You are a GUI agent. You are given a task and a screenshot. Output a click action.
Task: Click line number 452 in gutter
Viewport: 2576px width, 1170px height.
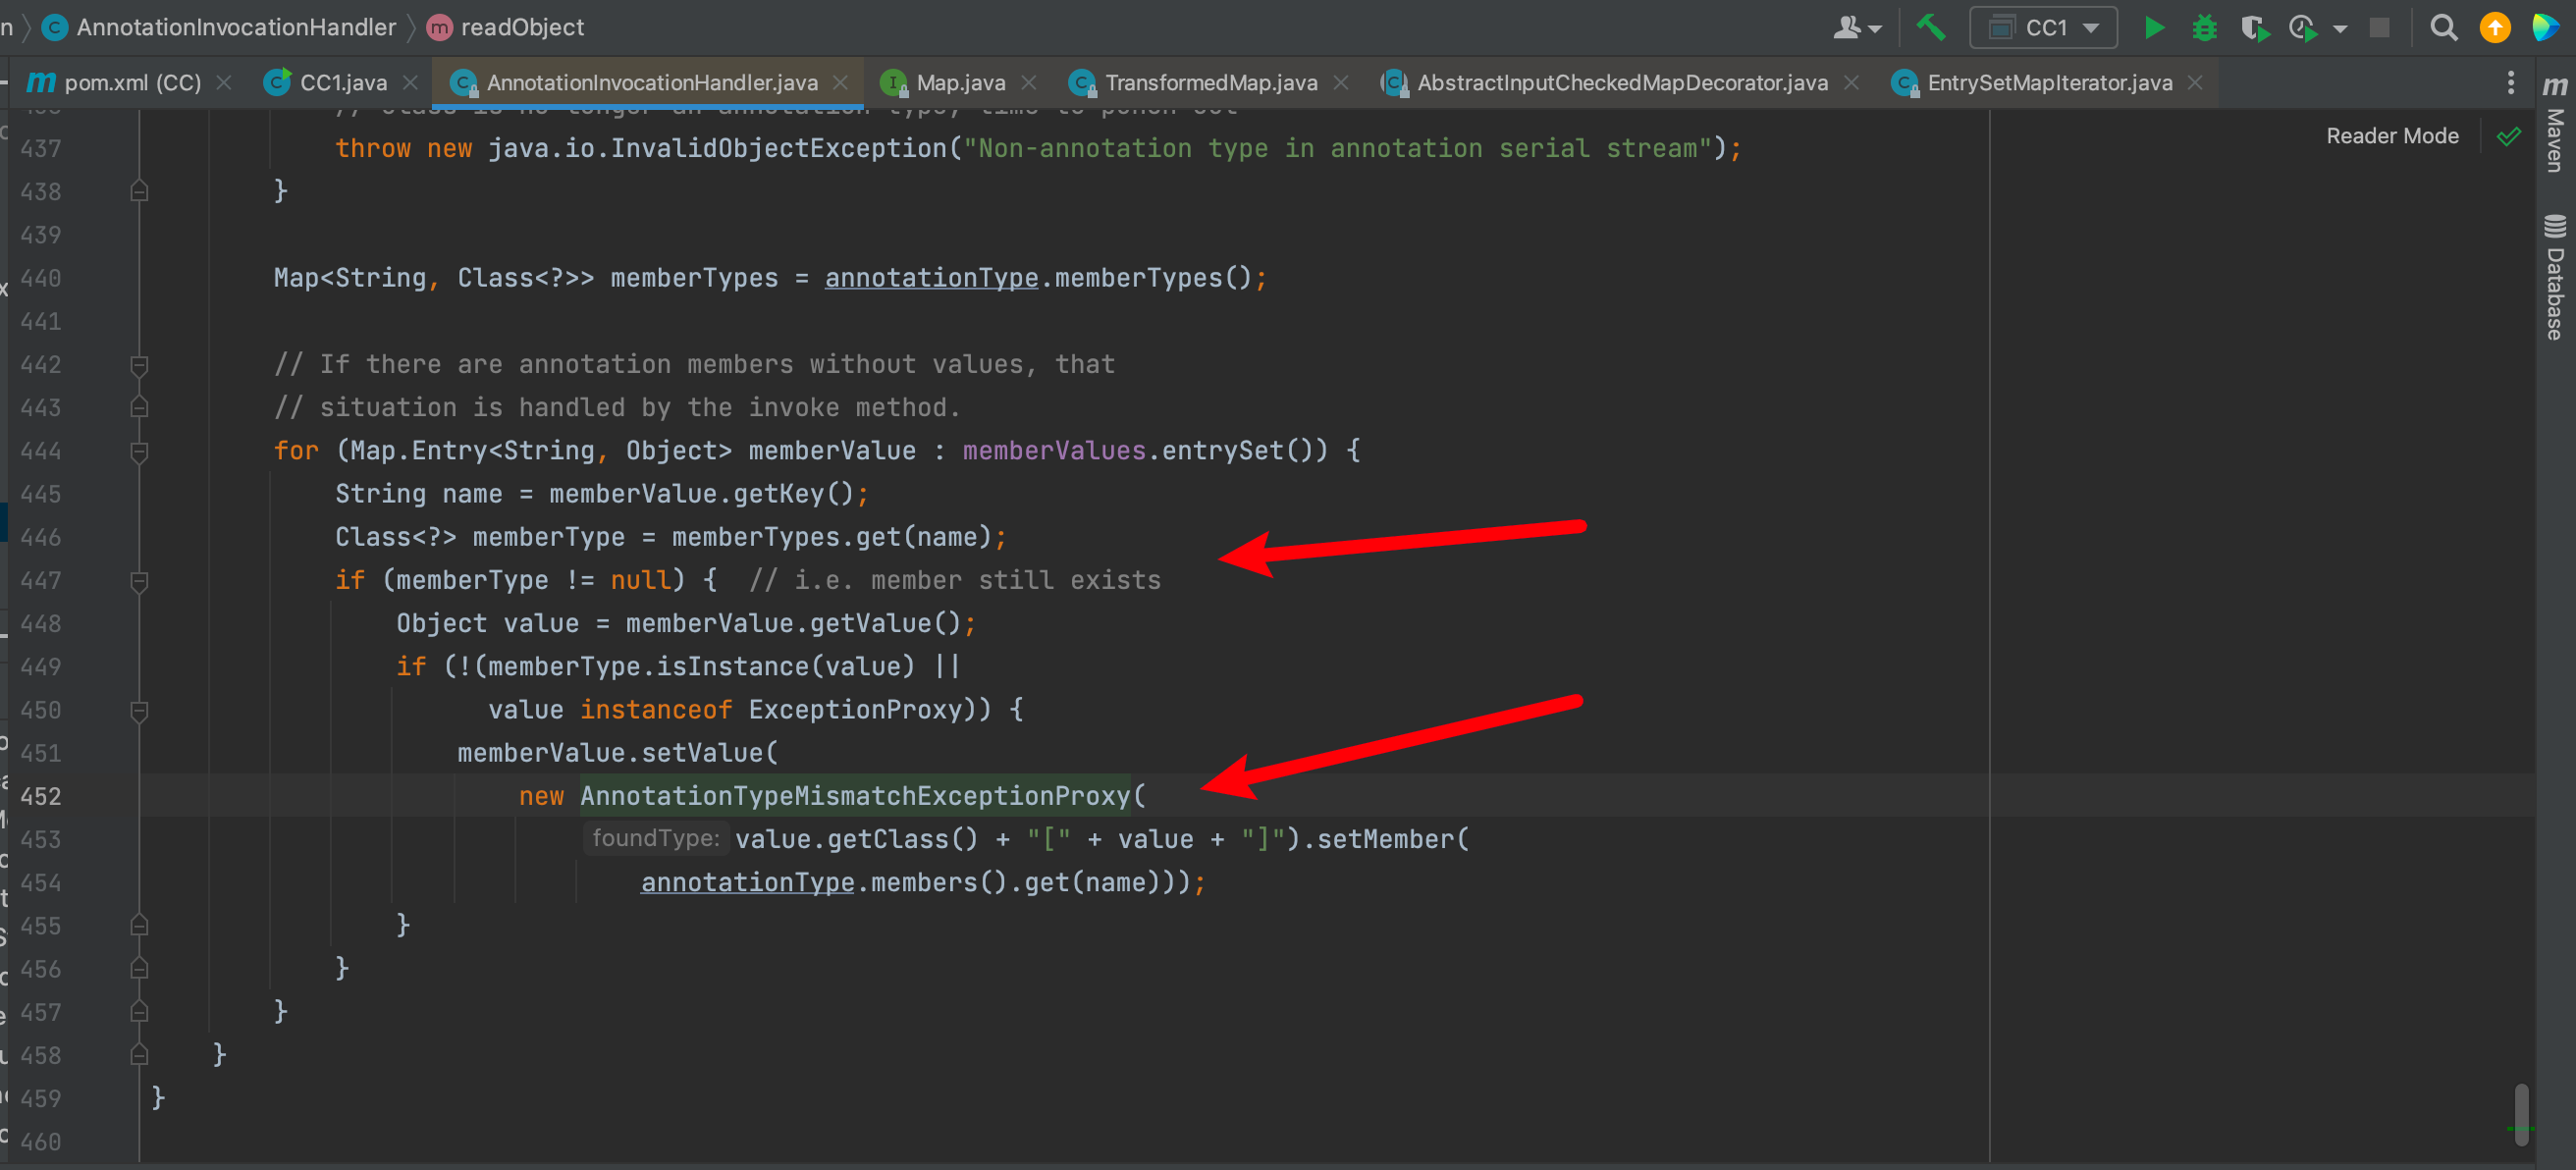[x=41, y=796]
